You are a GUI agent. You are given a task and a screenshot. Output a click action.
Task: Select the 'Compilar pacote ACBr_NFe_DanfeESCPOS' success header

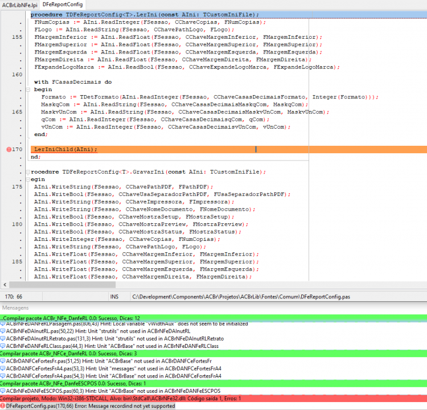click(213, 384)
